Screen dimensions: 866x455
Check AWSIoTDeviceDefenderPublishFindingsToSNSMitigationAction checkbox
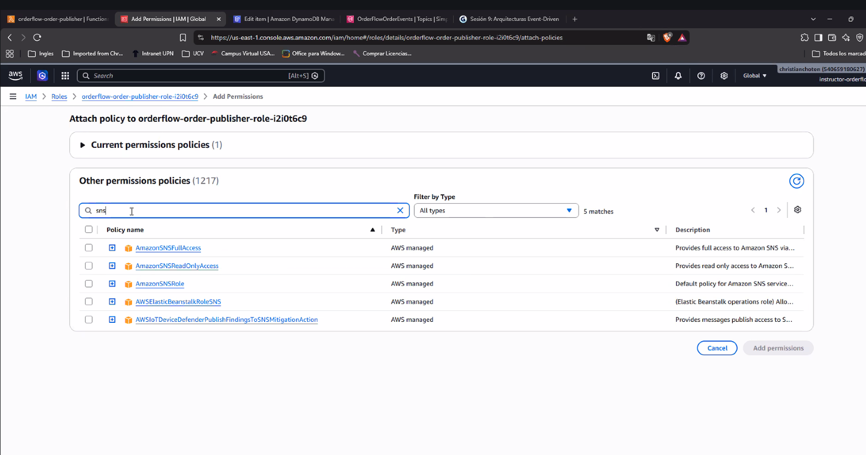pyautogui.click(x=89, y=320)
